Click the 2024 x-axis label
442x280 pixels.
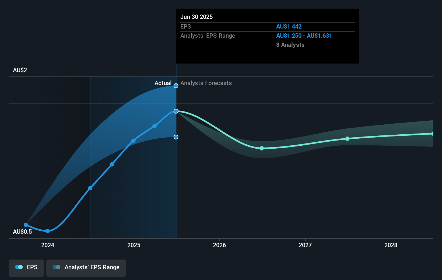pos(48,245)
